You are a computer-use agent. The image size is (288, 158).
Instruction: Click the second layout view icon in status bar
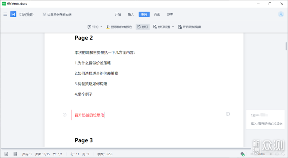pyautogui.click(x=15, y=154)
